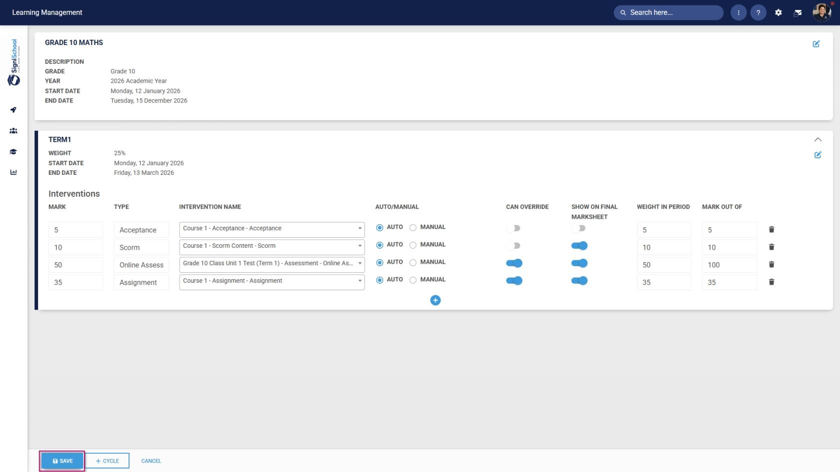Click Type field showing Acceptance
The width and height of the screenshot is (840, 472).
coord(141,230)
